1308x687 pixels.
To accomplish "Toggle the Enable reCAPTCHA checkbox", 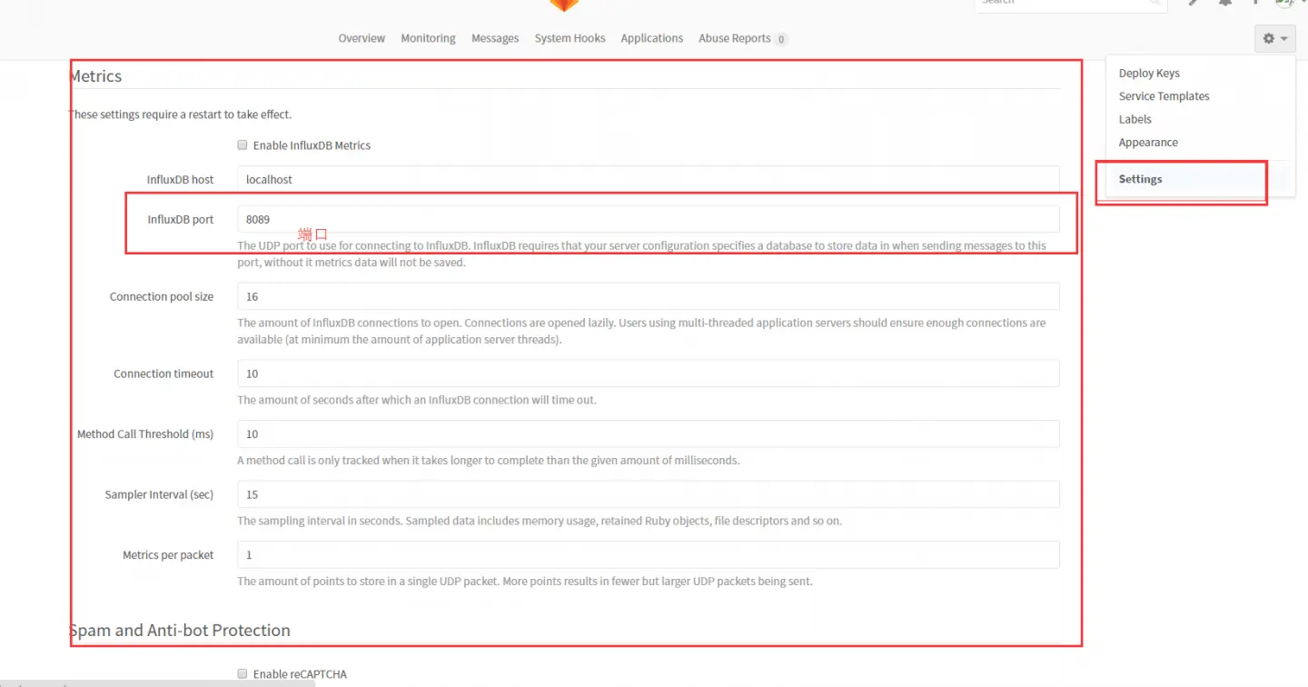I will click(x=243, y=673).
